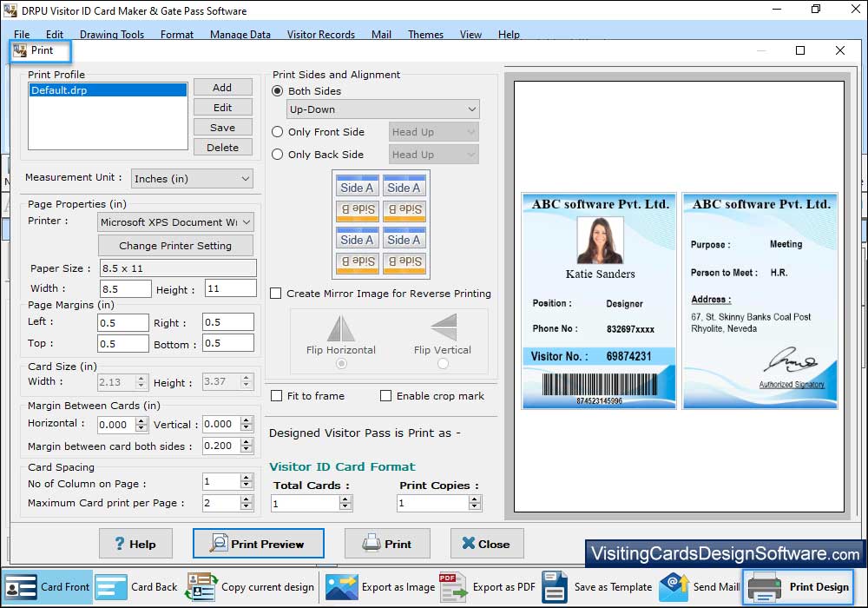868x608 pixels.
Task: Click the Card Front icon in bottom toolbar
Action: click(21, 587)
